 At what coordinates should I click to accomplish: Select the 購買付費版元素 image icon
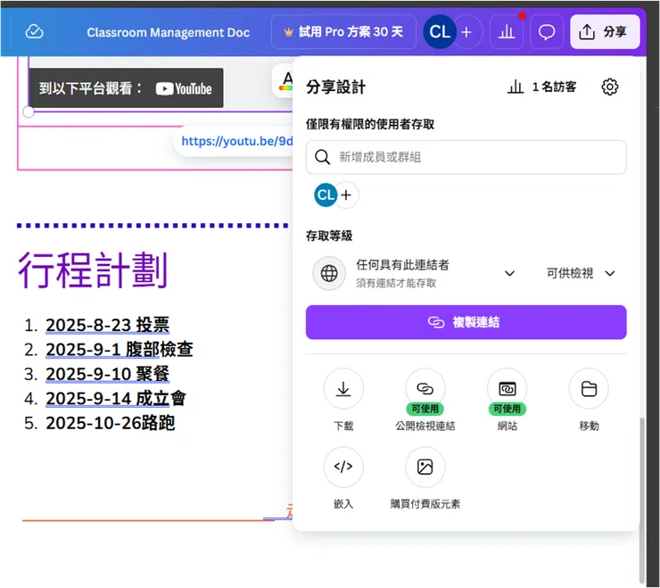pos(425,467)
